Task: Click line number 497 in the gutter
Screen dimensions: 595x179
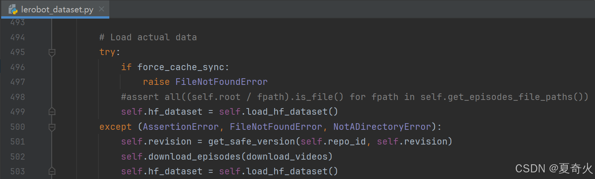Action: tap(17, 82)
